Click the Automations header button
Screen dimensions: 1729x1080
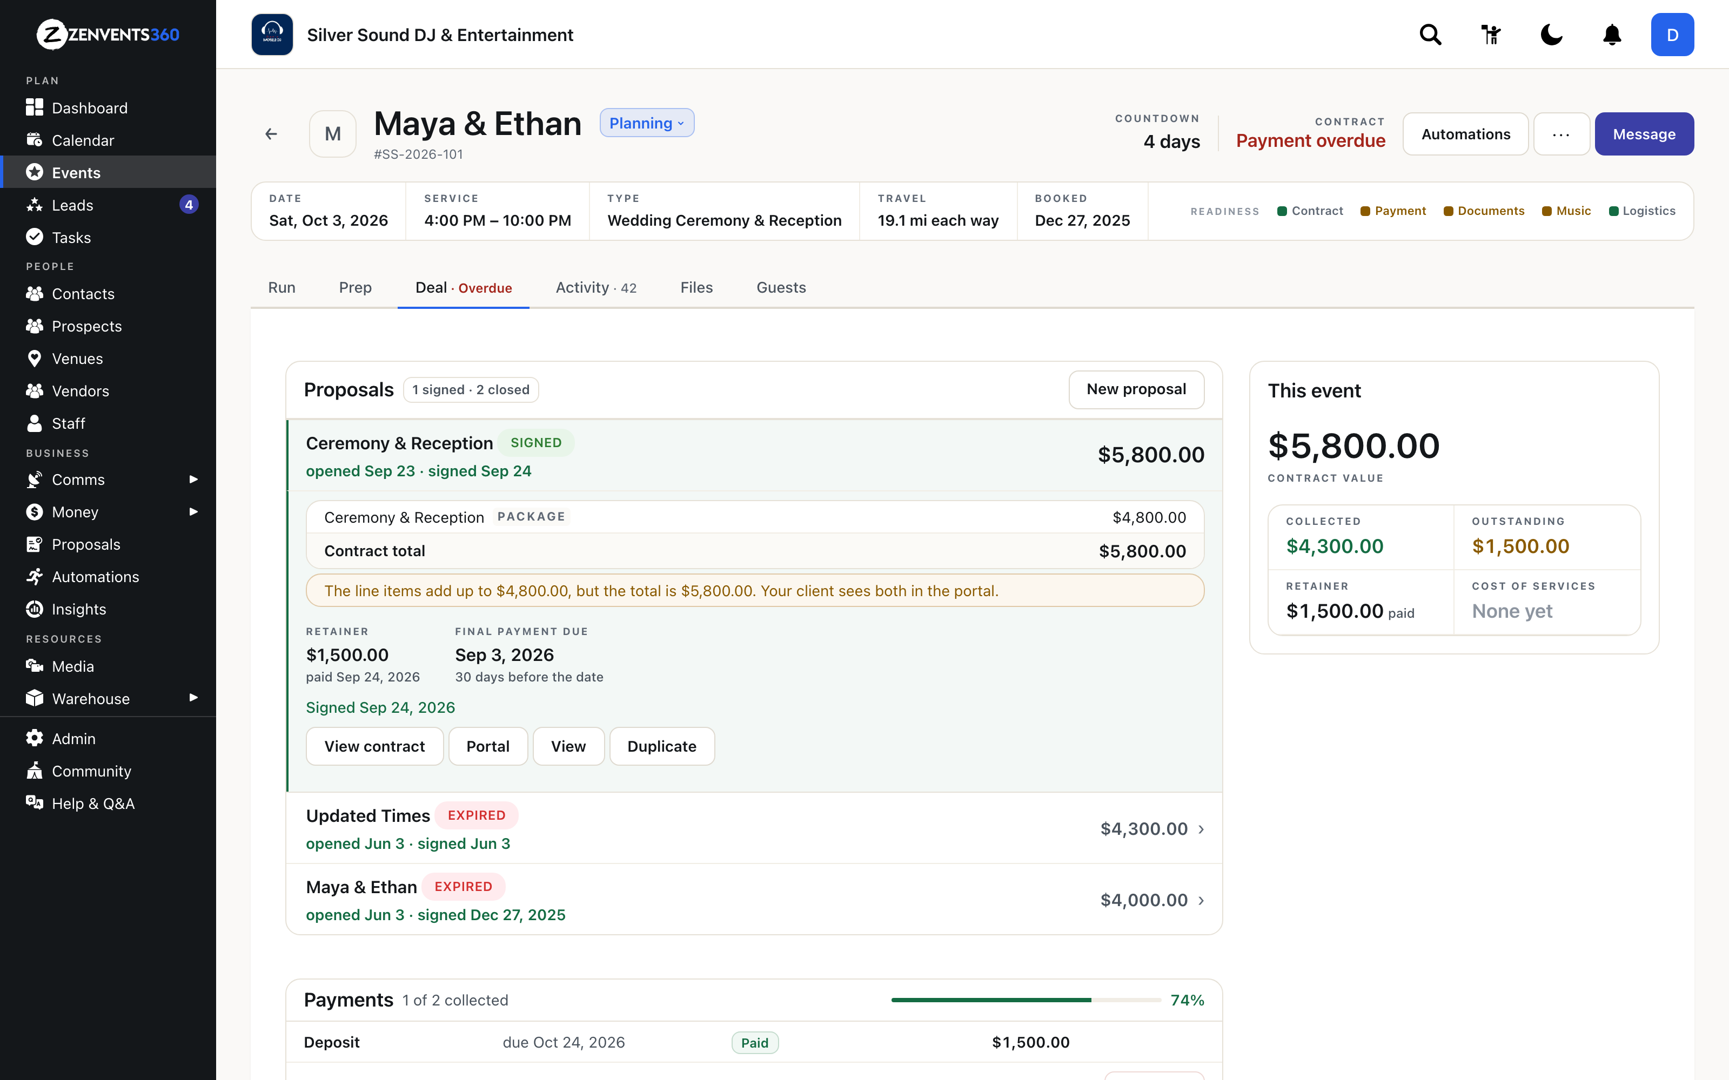[1465, 134]
